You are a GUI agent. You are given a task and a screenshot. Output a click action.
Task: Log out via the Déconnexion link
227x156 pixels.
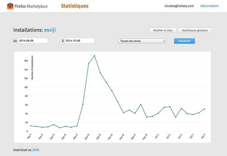click(x=209, y=6)
